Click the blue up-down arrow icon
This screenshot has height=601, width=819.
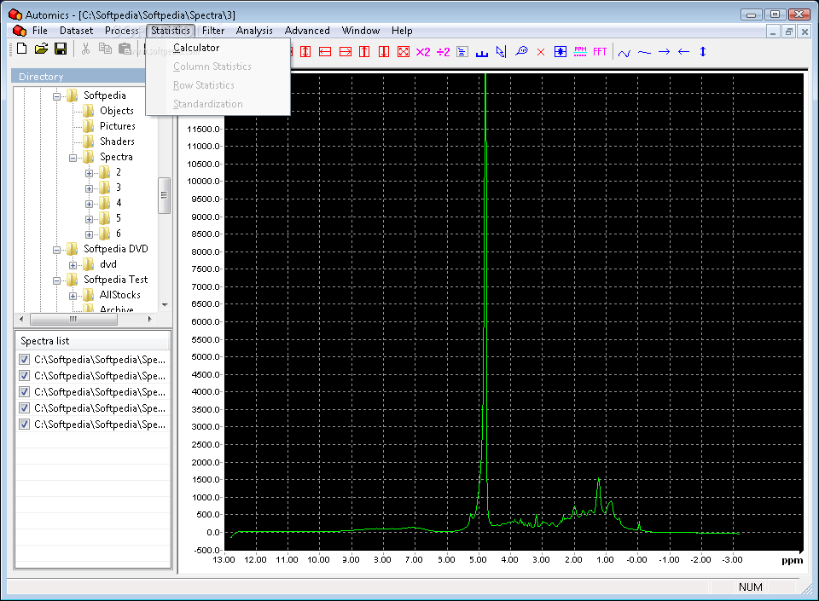click(703, 52)
